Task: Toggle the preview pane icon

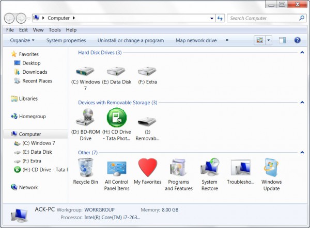Action: pyautogui.click(x=282, y=40)
